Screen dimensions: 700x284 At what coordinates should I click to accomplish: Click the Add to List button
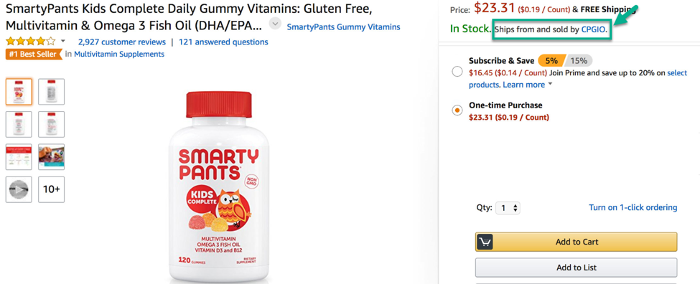(x=576, y=268)
